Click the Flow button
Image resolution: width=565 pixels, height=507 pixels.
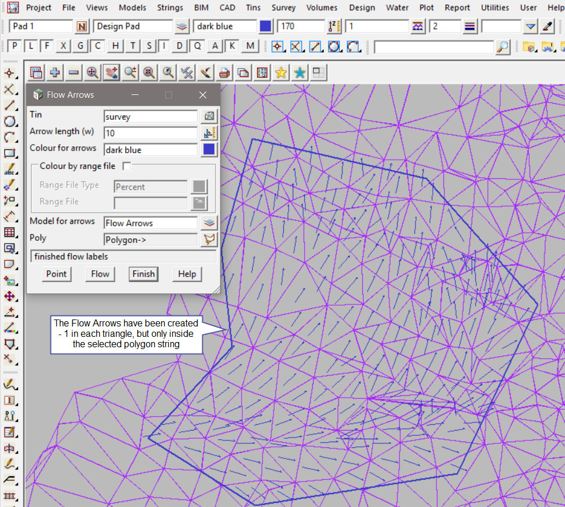click(x=100, y=274)
